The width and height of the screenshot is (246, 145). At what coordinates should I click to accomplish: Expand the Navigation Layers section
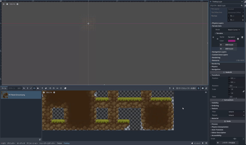[219, 52]
